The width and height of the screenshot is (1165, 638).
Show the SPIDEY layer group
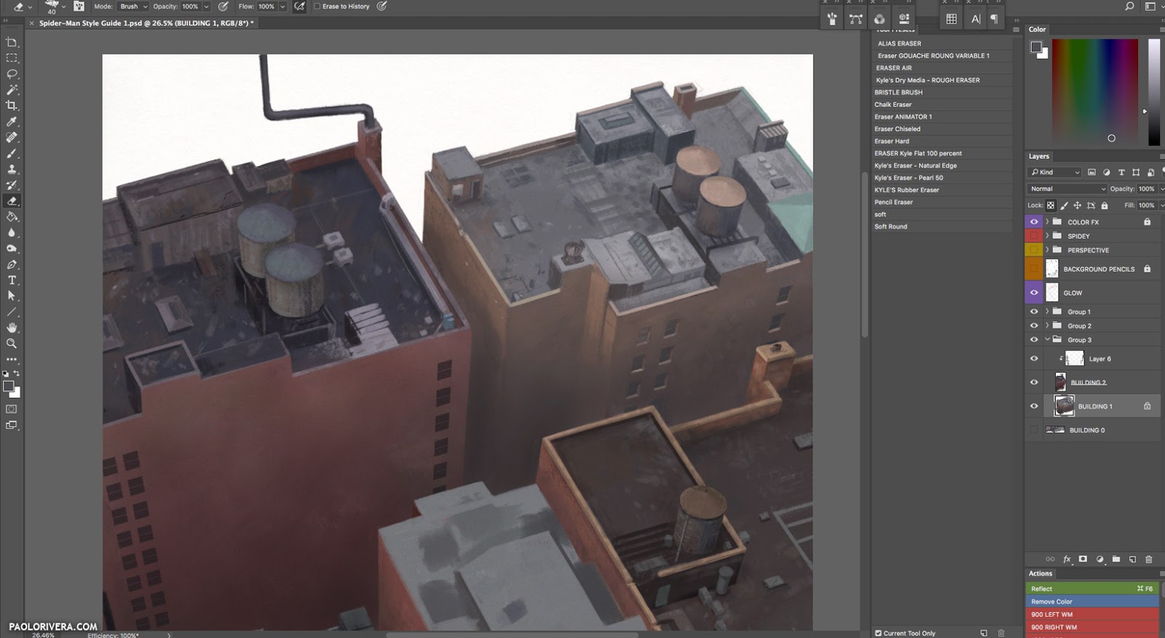tap(1034, 236)
